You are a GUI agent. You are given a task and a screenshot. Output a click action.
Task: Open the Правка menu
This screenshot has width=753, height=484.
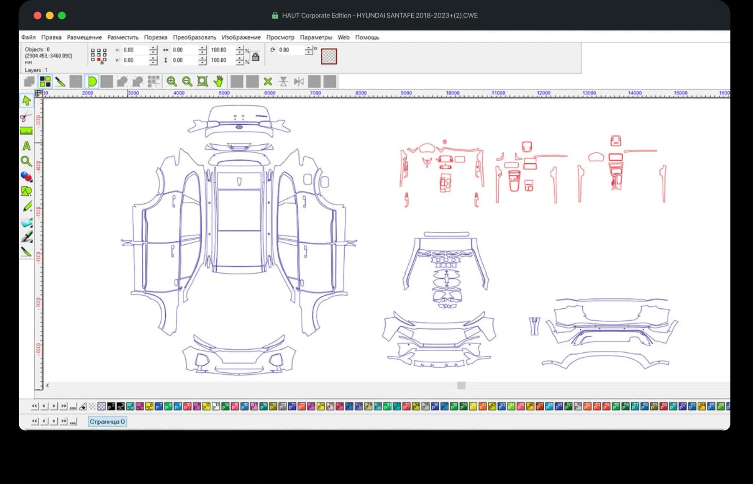(51, 37)
